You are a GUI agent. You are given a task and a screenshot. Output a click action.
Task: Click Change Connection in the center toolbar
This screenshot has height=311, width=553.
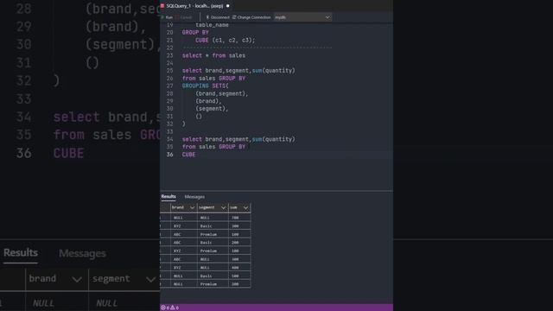coord(251,17)
